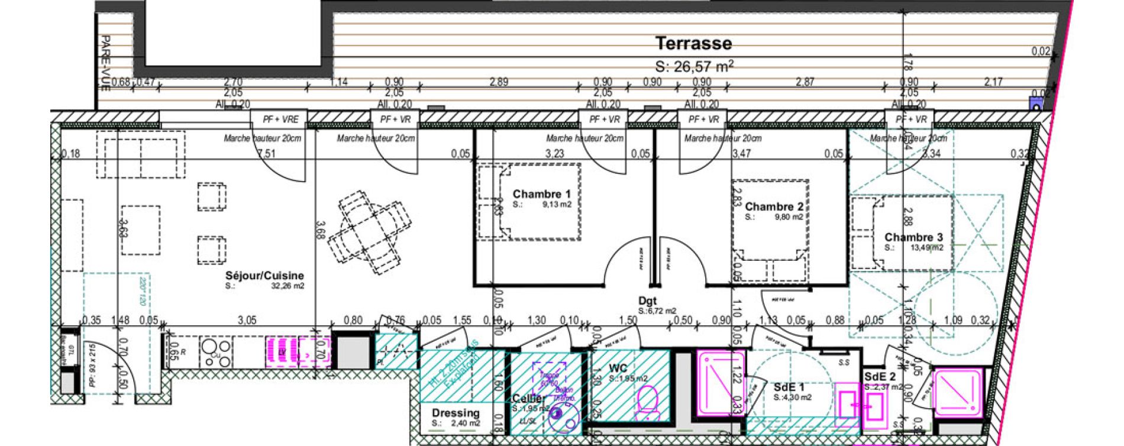
Task: Click the SdE 2 bathroom label
Action: pos(880,377)
